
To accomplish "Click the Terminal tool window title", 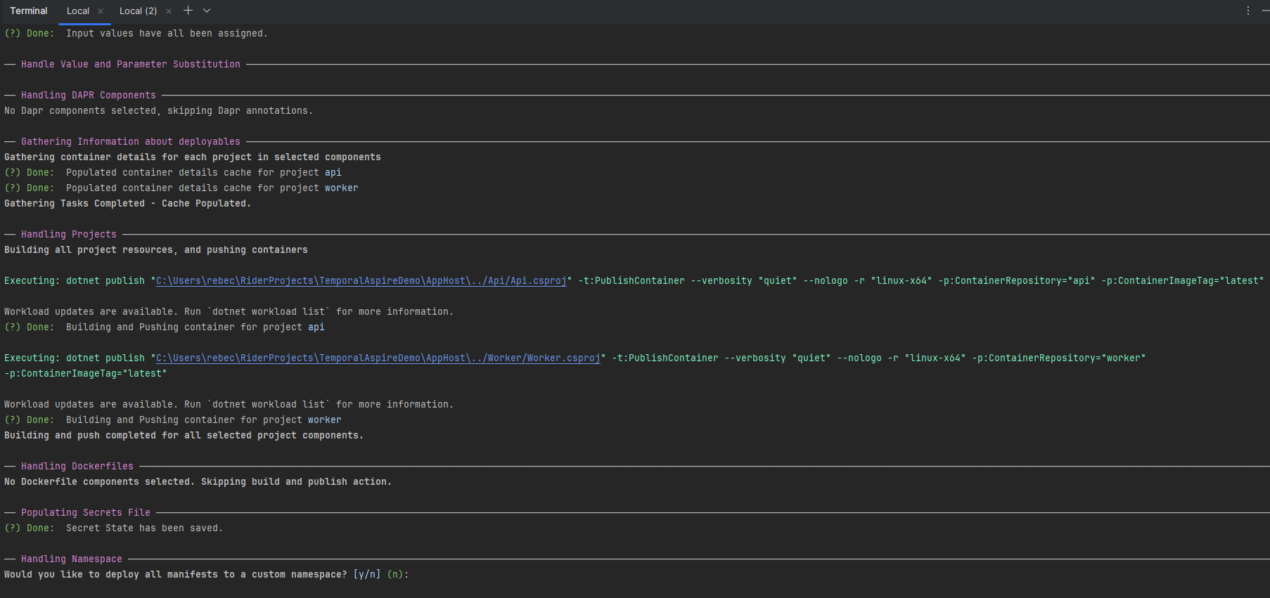I will (29, 11).
